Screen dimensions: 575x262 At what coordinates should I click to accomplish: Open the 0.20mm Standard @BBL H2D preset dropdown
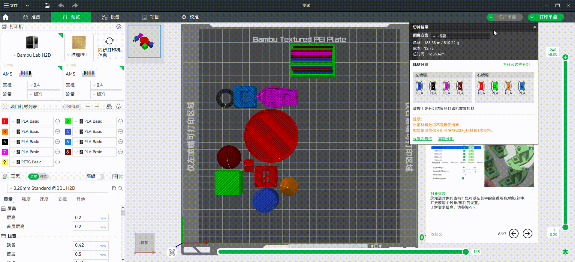(57, 188)
